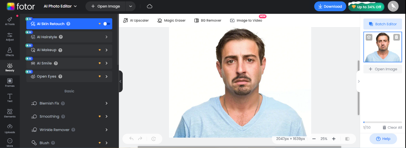Click Wrinkle Remover help question icon
This screenshot has width=406, height=148.
[x=73, y=130]
